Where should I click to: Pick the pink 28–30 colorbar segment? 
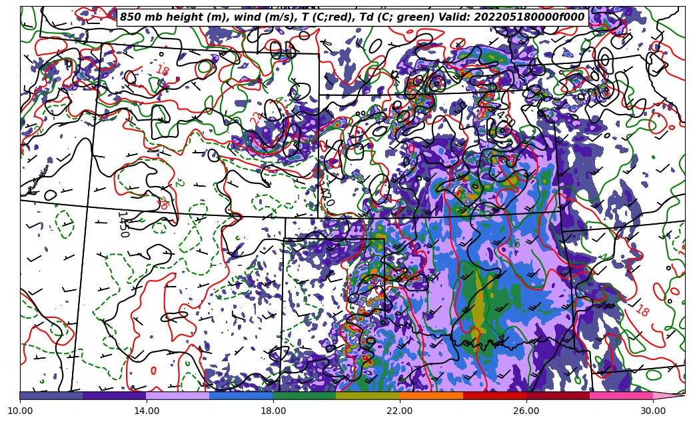pyautogui.click(x=621, y=395)
